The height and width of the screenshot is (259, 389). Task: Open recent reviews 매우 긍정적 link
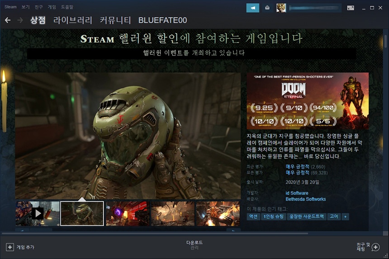click(x=298, y=166)
